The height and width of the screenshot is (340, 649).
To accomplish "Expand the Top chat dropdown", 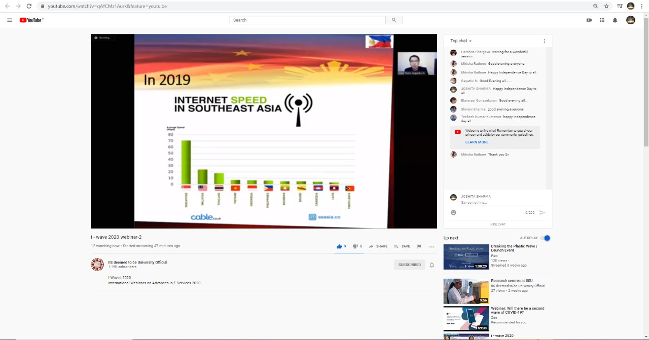I will point(461,41).
